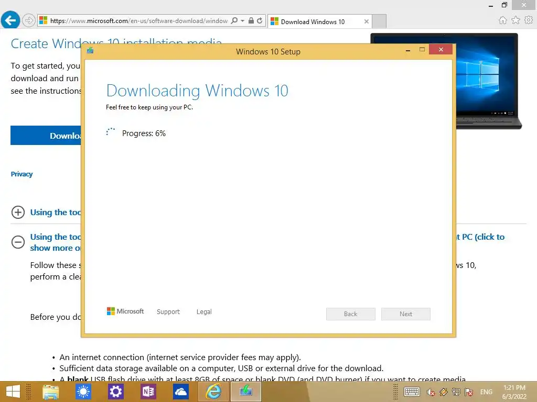Switch to Windows 10 Setup taskbar icon

(245, 392)
